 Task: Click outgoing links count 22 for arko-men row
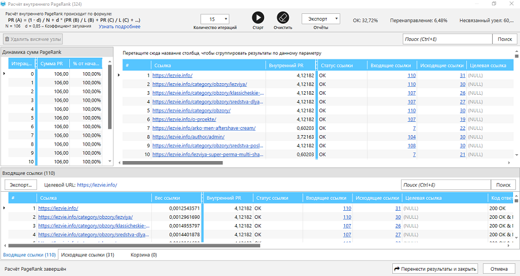[x=462, y=128]
